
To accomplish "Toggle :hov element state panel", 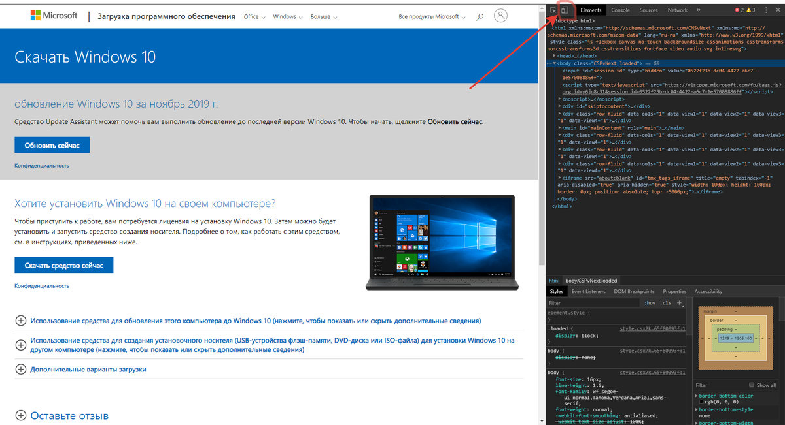I will coord(651,302).
